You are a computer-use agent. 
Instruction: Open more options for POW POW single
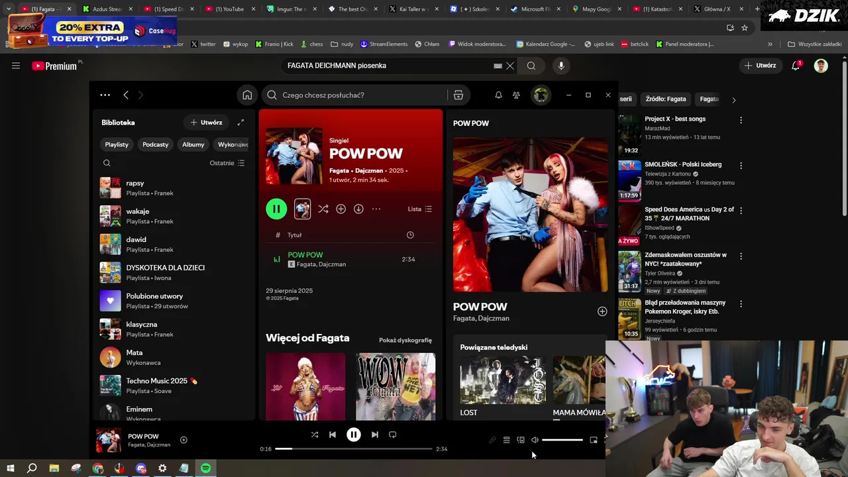(376, 209)
